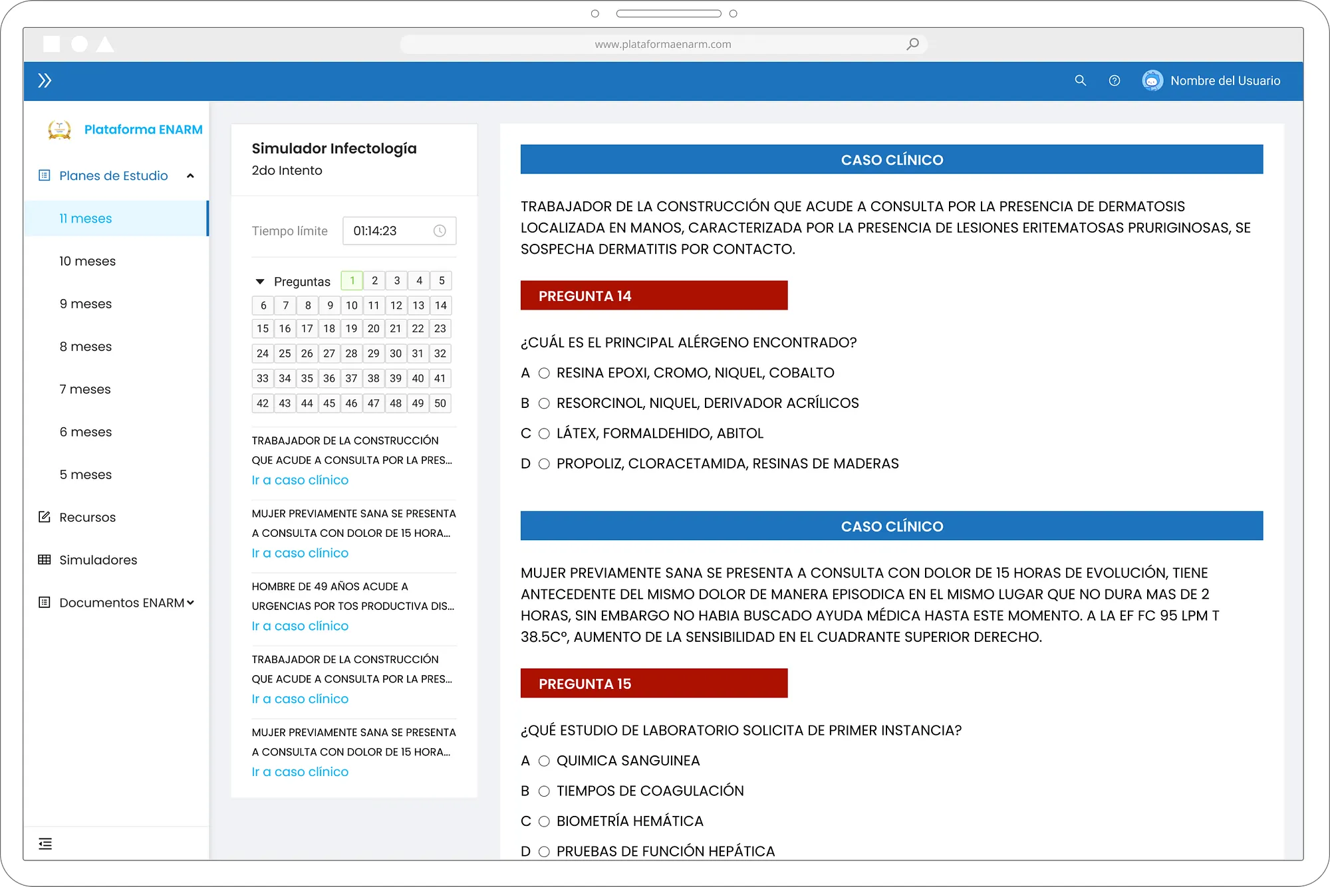Viewport: 1330px width, 887px height.
Task: Open help question mark icon
Action: pos(1115,80)
